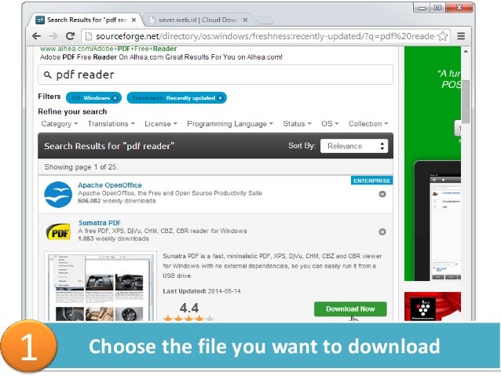501x376 pixels.
Task: Bookmark this page with the star icon
Action: [x=443, y=36]
